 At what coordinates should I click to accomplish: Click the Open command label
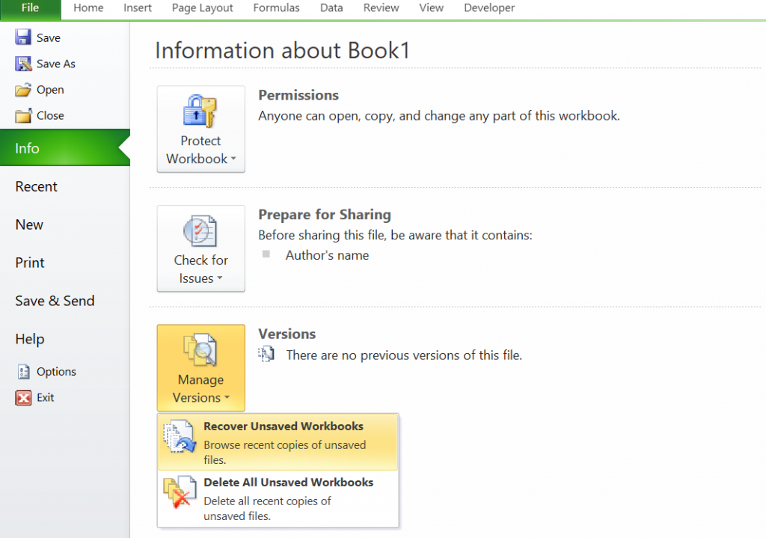pos(50,90)
